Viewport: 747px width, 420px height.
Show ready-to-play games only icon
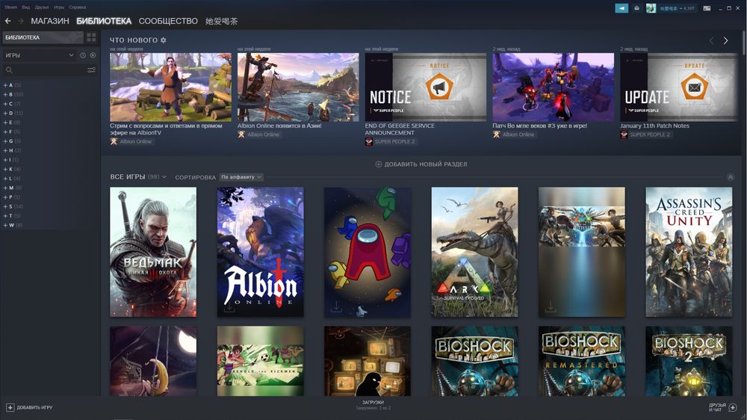(93, 55)
